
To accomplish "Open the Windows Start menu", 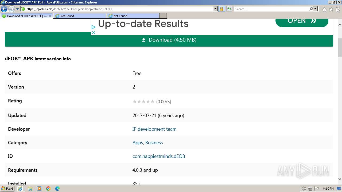I will (7, 189).
